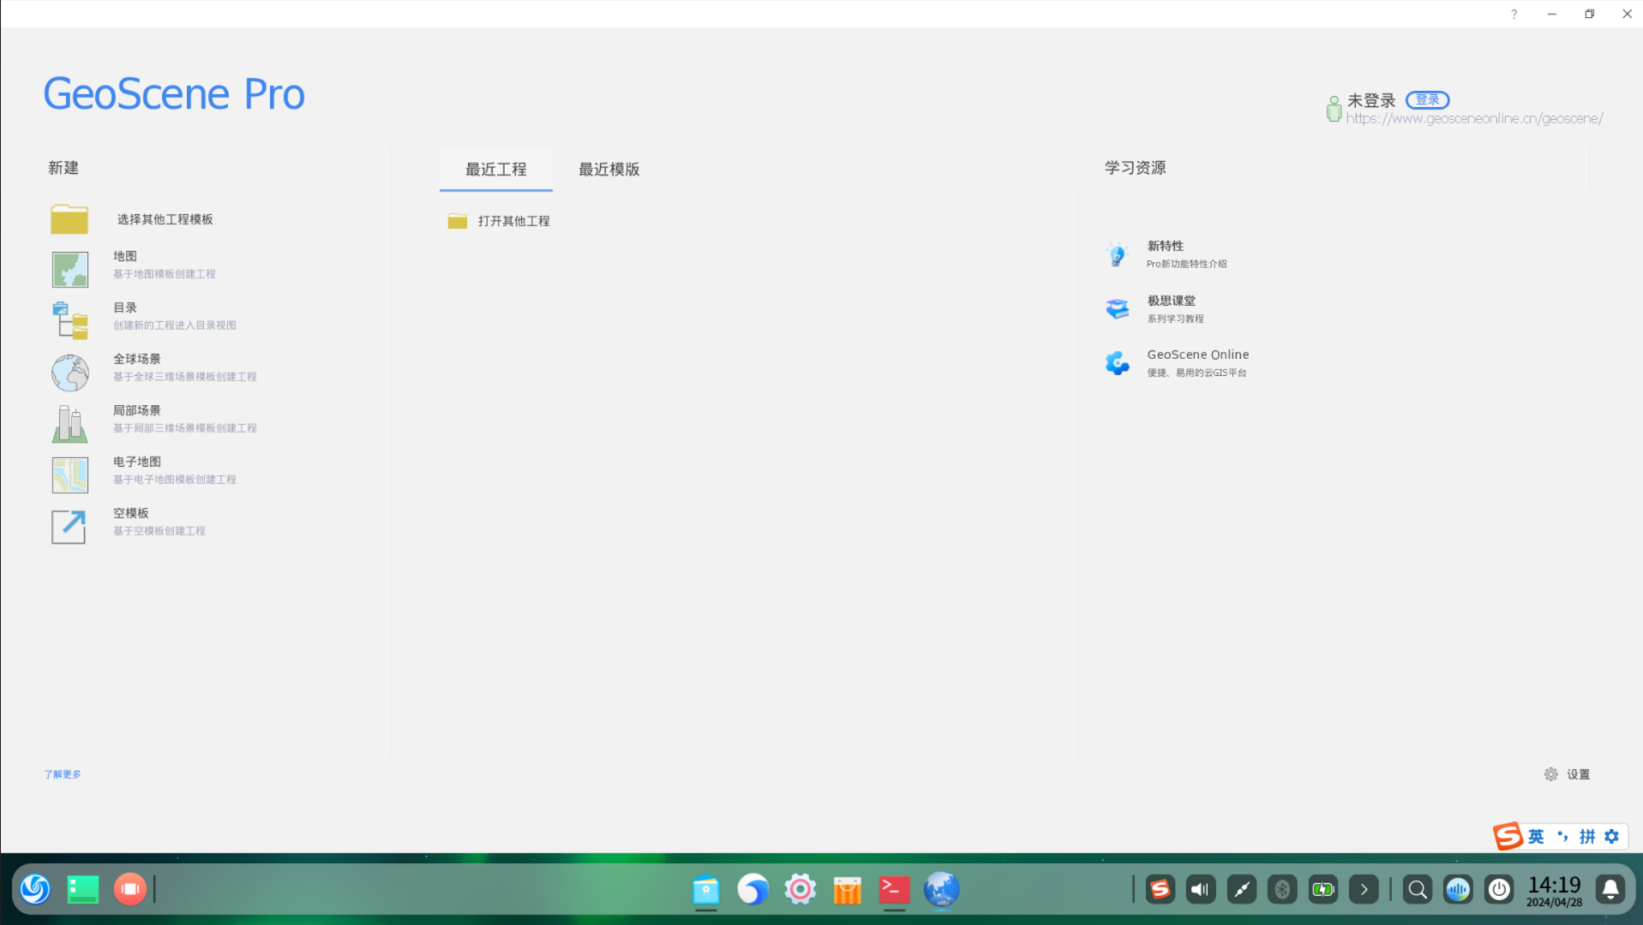
Task: Click the blank template arrow icon
Action: (69, 527)
